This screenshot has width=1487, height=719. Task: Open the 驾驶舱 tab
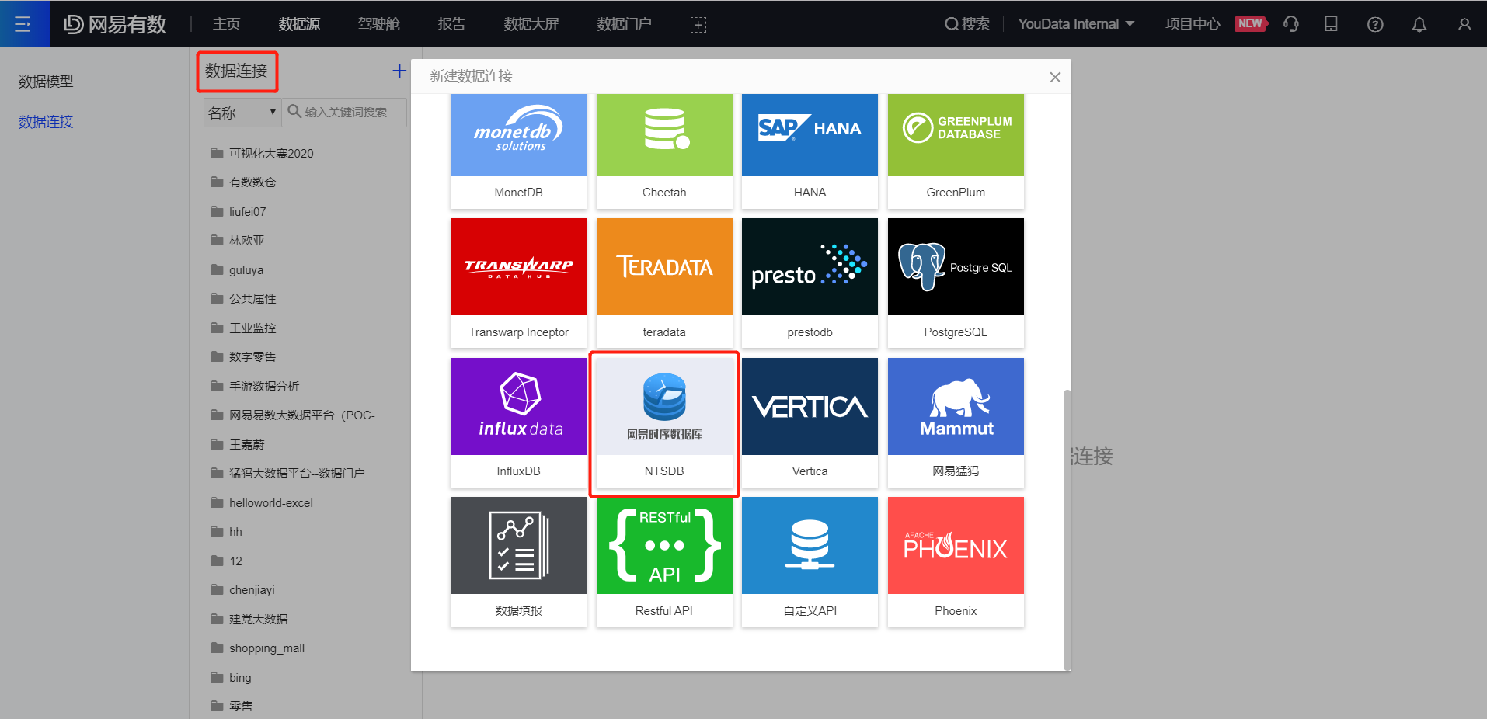coord(378,24)
